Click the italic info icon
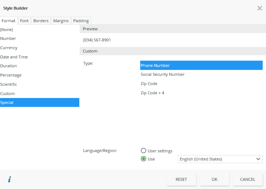266x189 pixels. 10,179
